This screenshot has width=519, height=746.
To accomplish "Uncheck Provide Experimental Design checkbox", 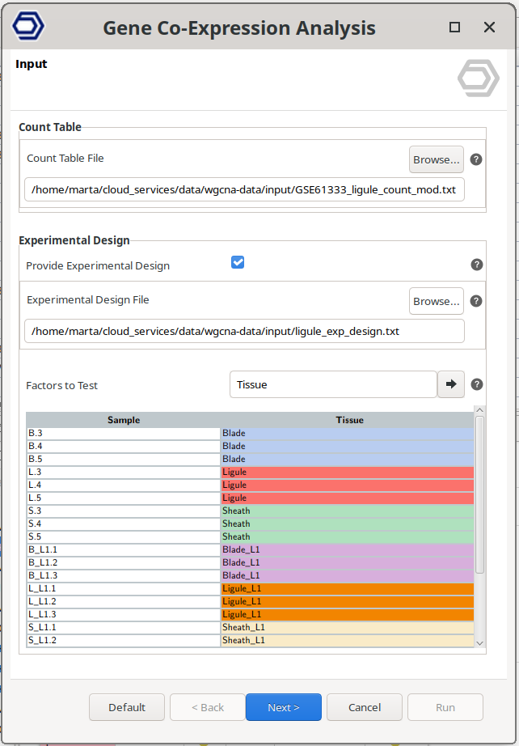I will tap(238, 262).
